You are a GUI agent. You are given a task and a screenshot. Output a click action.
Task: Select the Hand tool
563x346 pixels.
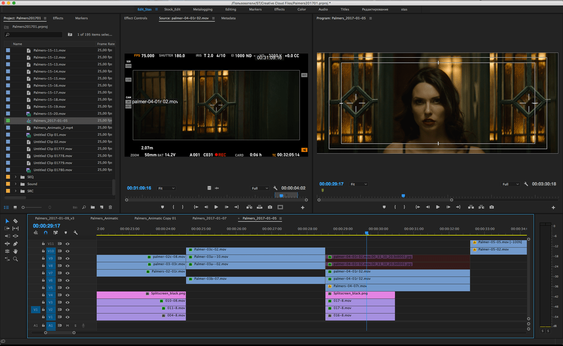(x=15, y=251)
